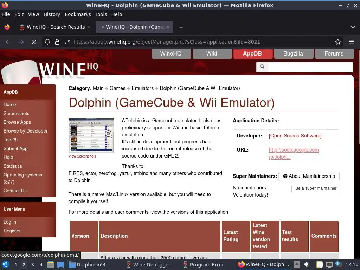
Task: Open the History menu
Action: pyautogui.click(x=52, y=14)
